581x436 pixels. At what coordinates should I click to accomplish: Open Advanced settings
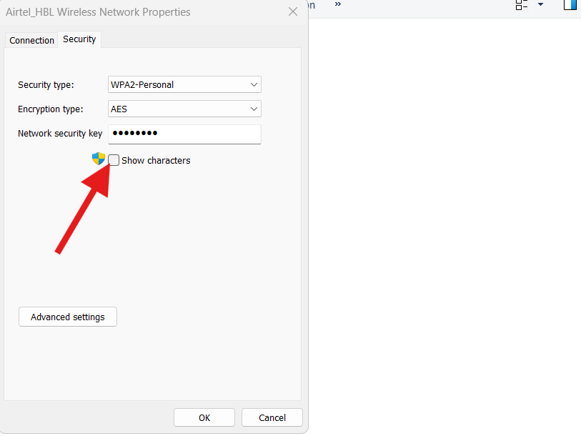tap(68, 317)
